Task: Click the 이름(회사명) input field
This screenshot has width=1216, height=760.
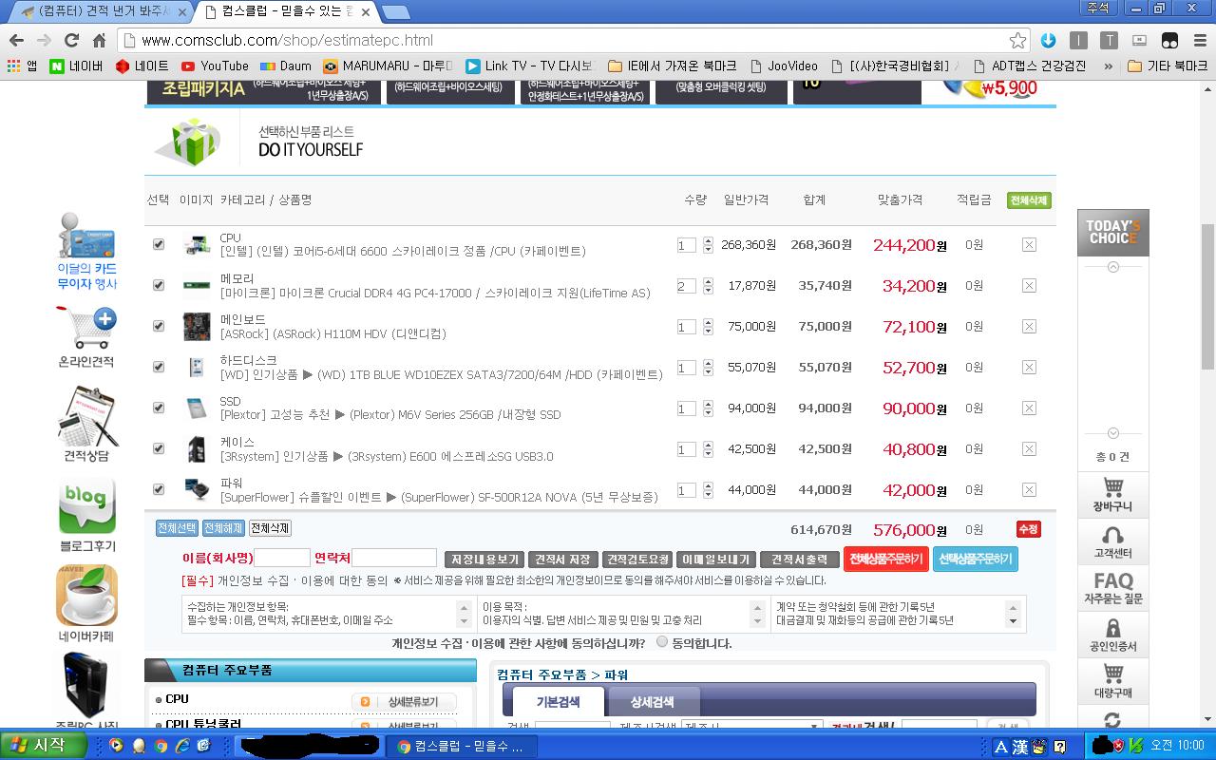Action: pos(282,558)
